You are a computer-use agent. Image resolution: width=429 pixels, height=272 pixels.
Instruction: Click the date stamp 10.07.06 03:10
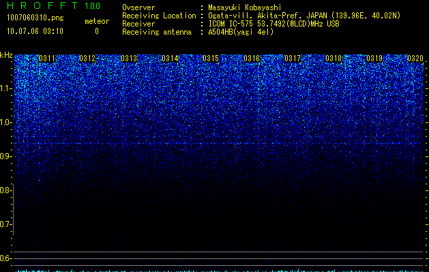coord(35,31)
